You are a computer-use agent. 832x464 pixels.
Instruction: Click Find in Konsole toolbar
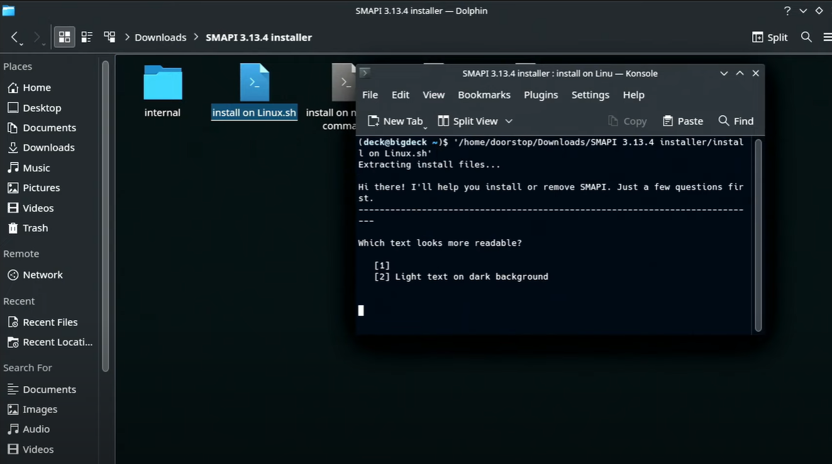(x=735, y=121)
